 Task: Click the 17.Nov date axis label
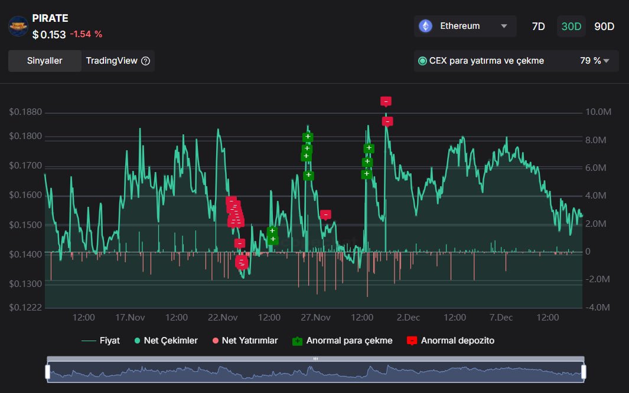[130, 318]
